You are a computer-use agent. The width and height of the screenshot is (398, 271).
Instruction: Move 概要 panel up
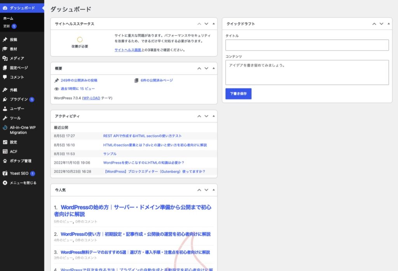(199, 68)
